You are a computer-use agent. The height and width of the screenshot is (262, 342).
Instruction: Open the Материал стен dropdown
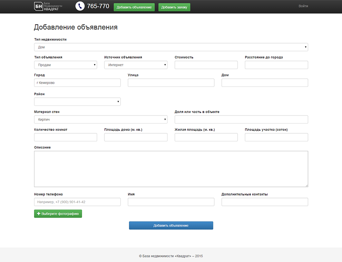pyautogui.click(x=100, y=119)
